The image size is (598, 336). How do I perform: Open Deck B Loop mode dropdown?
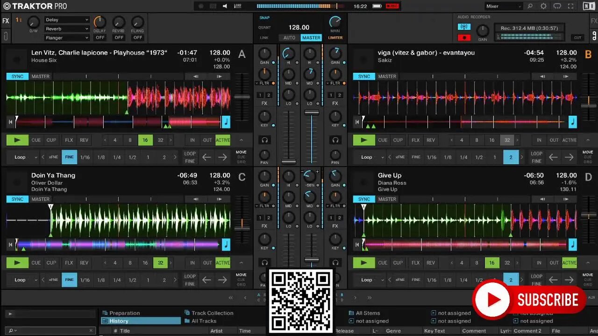click(370, 157)
